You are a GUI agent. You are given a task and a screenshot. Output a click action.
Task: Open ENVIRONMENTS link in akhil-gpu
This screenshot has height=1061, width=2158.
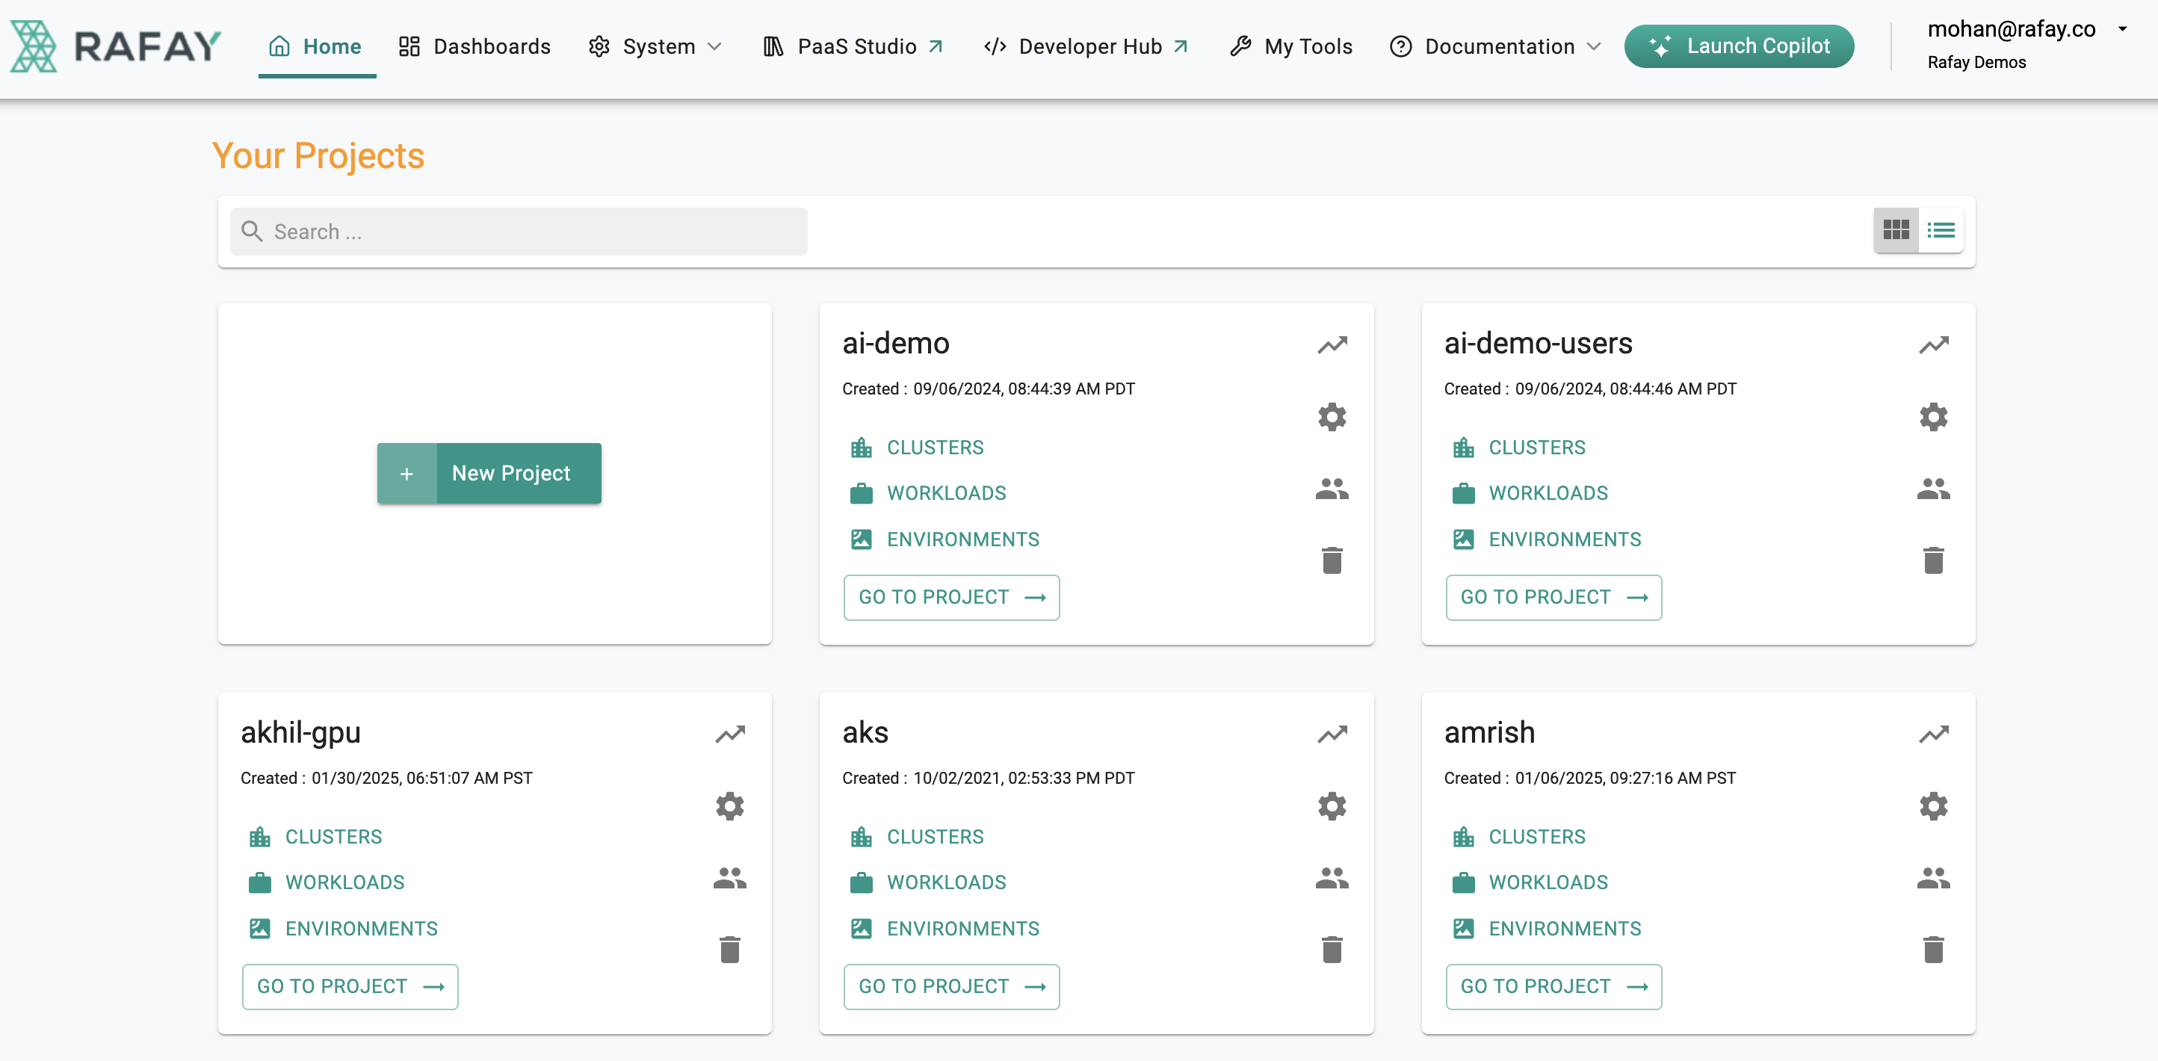[343, 929]
